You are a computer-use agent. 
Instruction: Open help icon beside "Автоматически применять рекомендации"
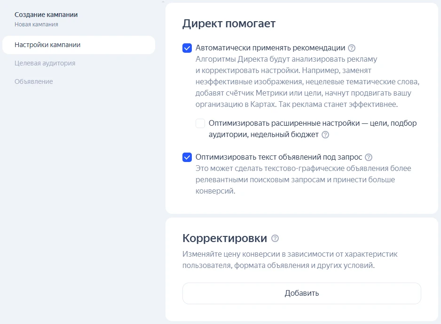tap(352, 48)
